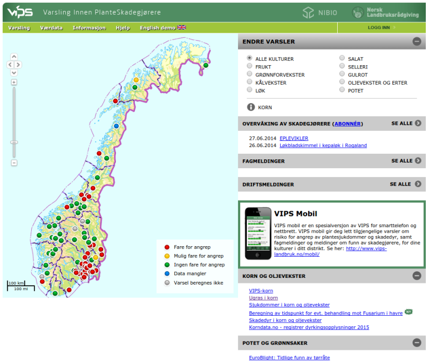Screen dimensions: 428x362
Task: Select the KÅLVEKSTER radio button
Action: 249,81
